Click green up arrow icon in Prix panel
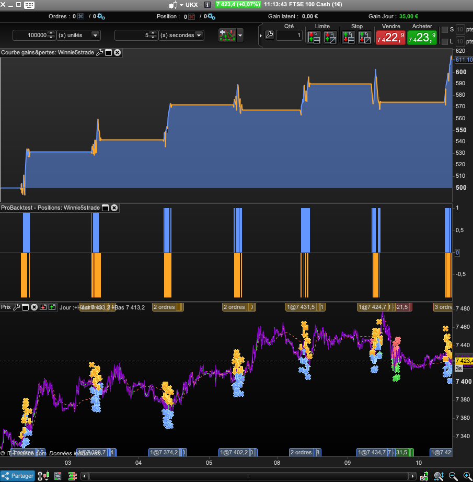This screenshot has width=473, height=482. (52, 307)
